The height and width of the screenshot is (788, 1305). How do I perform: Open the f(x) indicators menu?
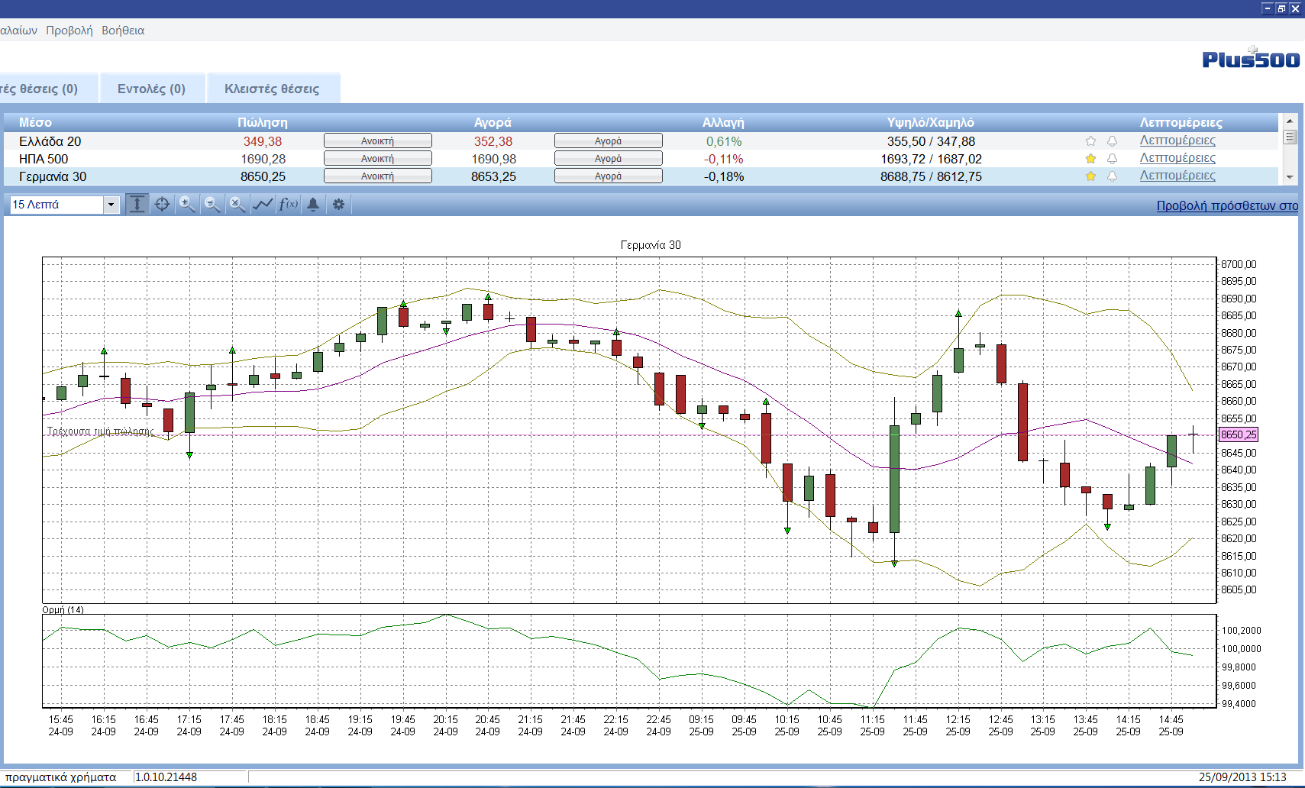(288, 204)
